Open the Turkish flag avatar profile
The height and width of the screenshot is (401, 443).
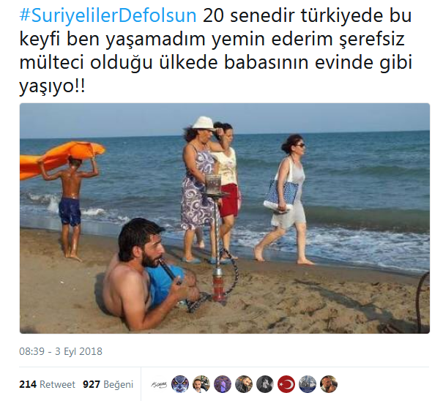tap(286, 384)
